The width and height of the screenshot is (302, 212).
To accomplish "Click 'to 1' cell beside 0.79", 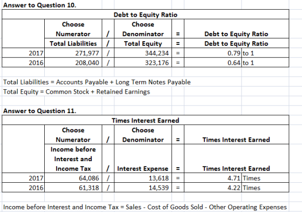I will point(265,53).
